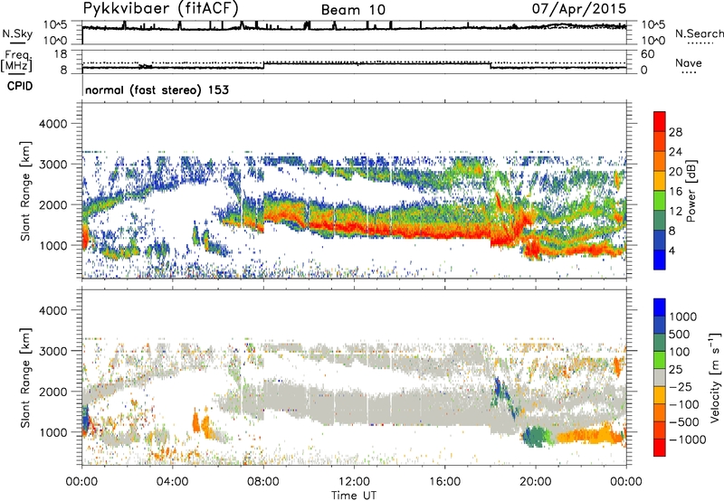
Task: Click the "N.Search" legend label
Action: pyautogui.click(x=699, y=33)
